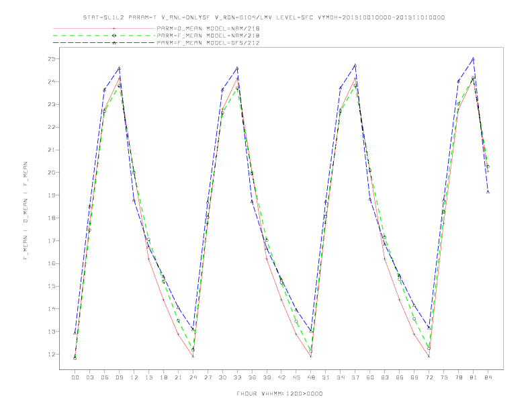Click y-axis tick value 20
The height and width of the screenshot is (411, 532).
pyautogui.click(x=52, y=173)
